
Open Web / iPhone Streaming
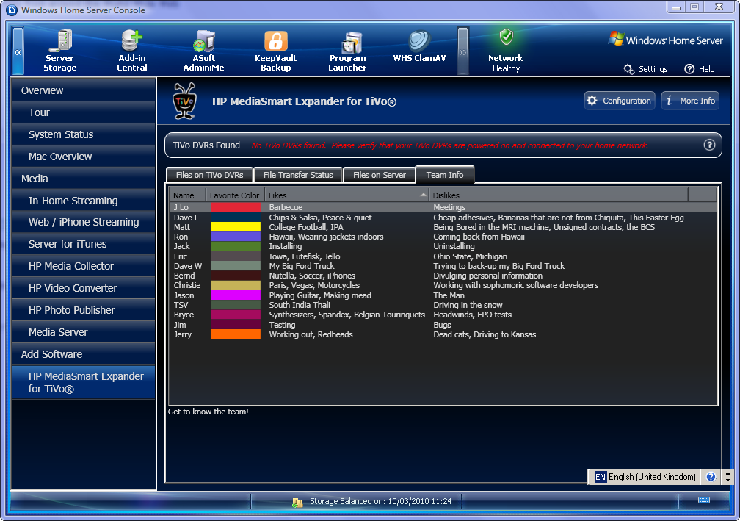[x=84, y=222]
